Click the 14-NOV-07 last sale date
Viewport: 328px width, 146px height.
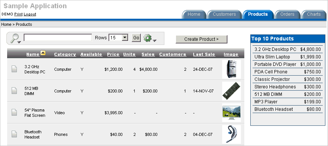(203, 91)
